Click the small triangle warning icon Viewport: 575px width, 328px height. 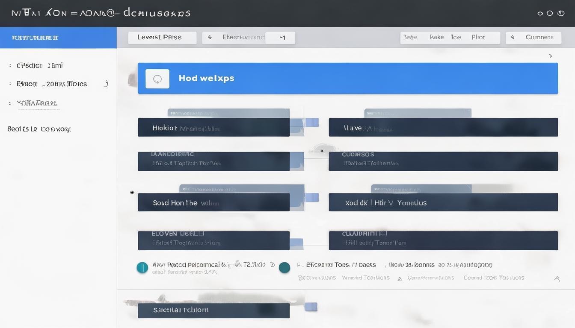click(400, 278)
